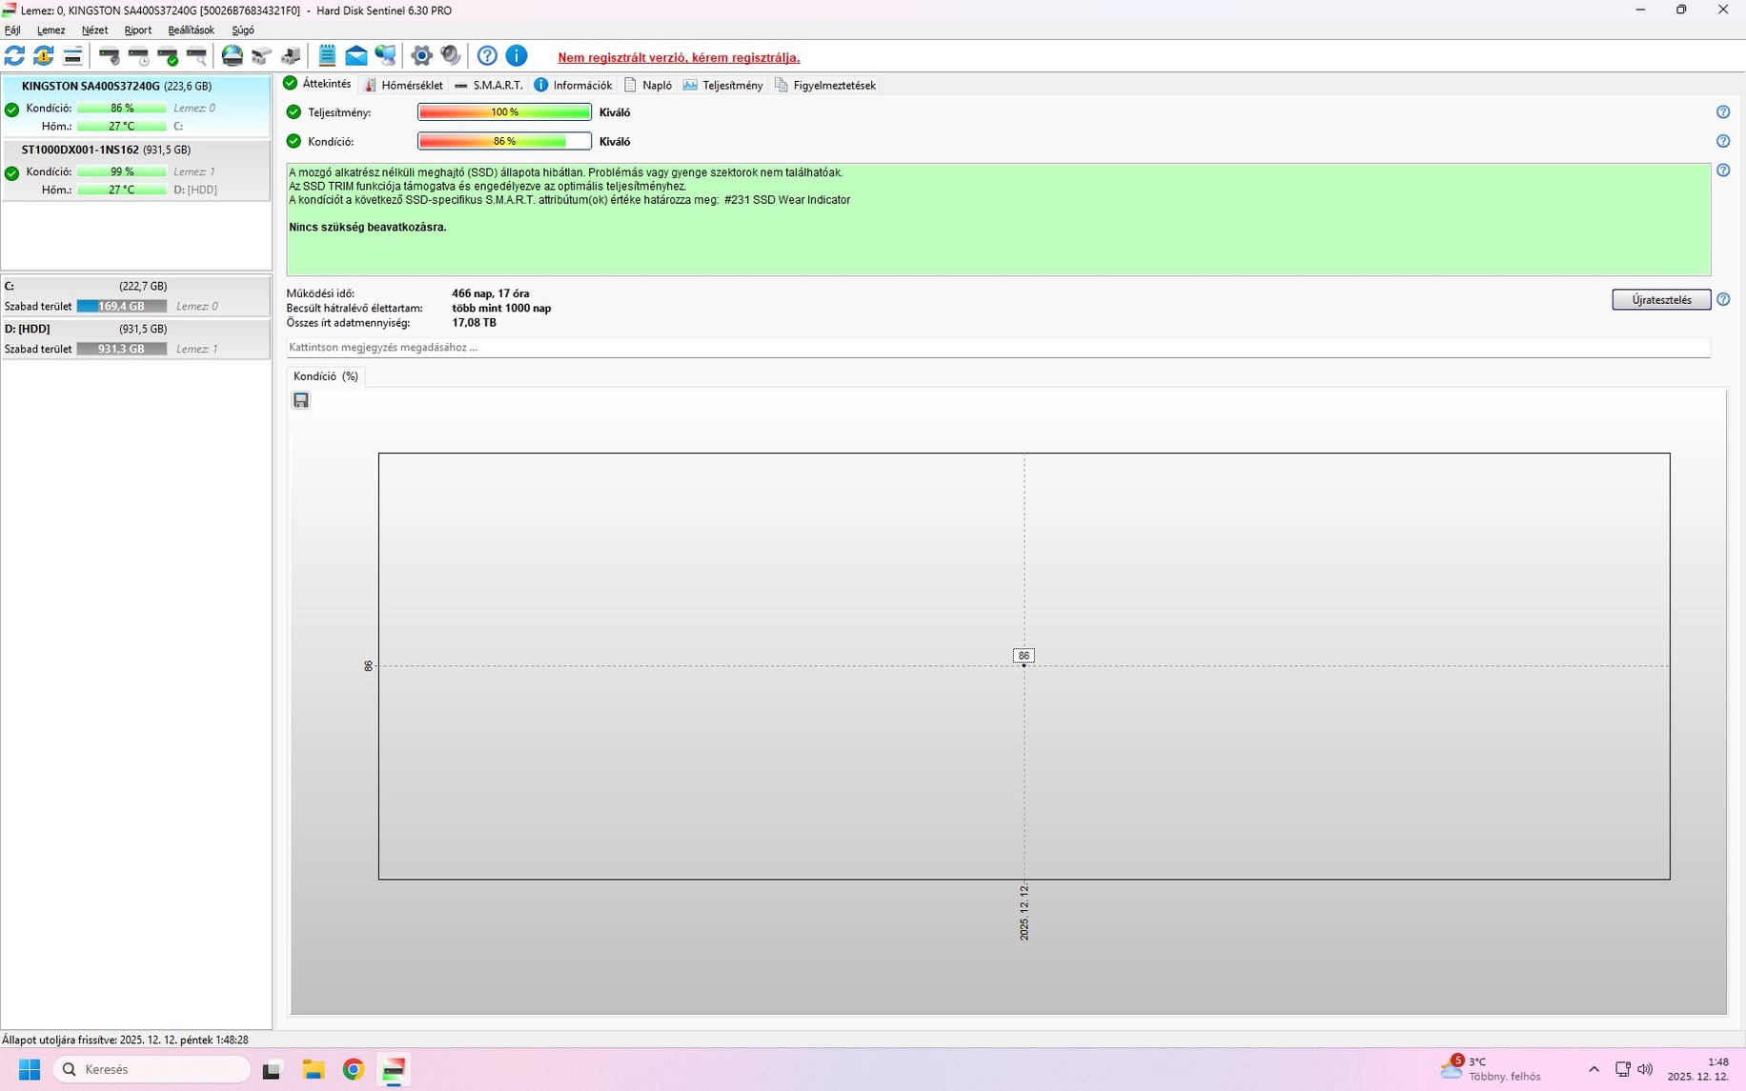
Task: Click the Kondíció 86 % bar in overview
Action: 504,141
